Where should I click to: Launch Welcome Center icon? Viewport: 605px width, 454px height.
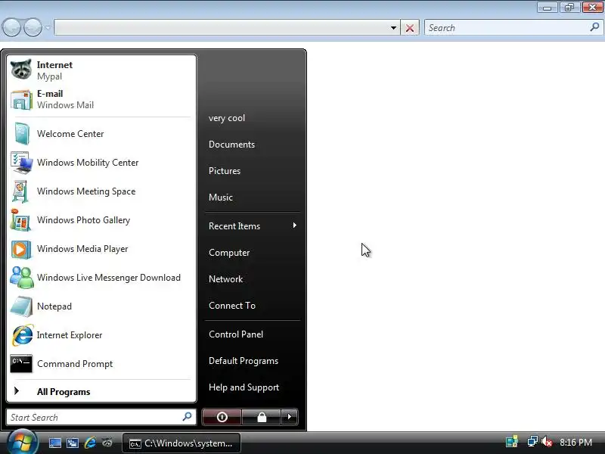[x=21, y=134]
